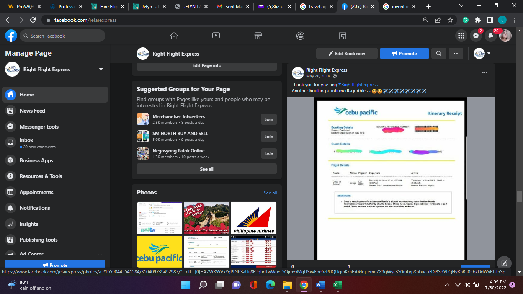Zoom magnifier icon in address bar
523x294 pixels.
click(426, 20)
